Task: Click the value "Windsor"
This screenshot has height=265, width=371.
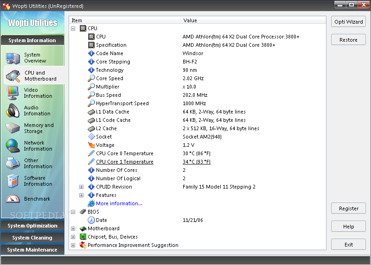Action: point(193,53)
